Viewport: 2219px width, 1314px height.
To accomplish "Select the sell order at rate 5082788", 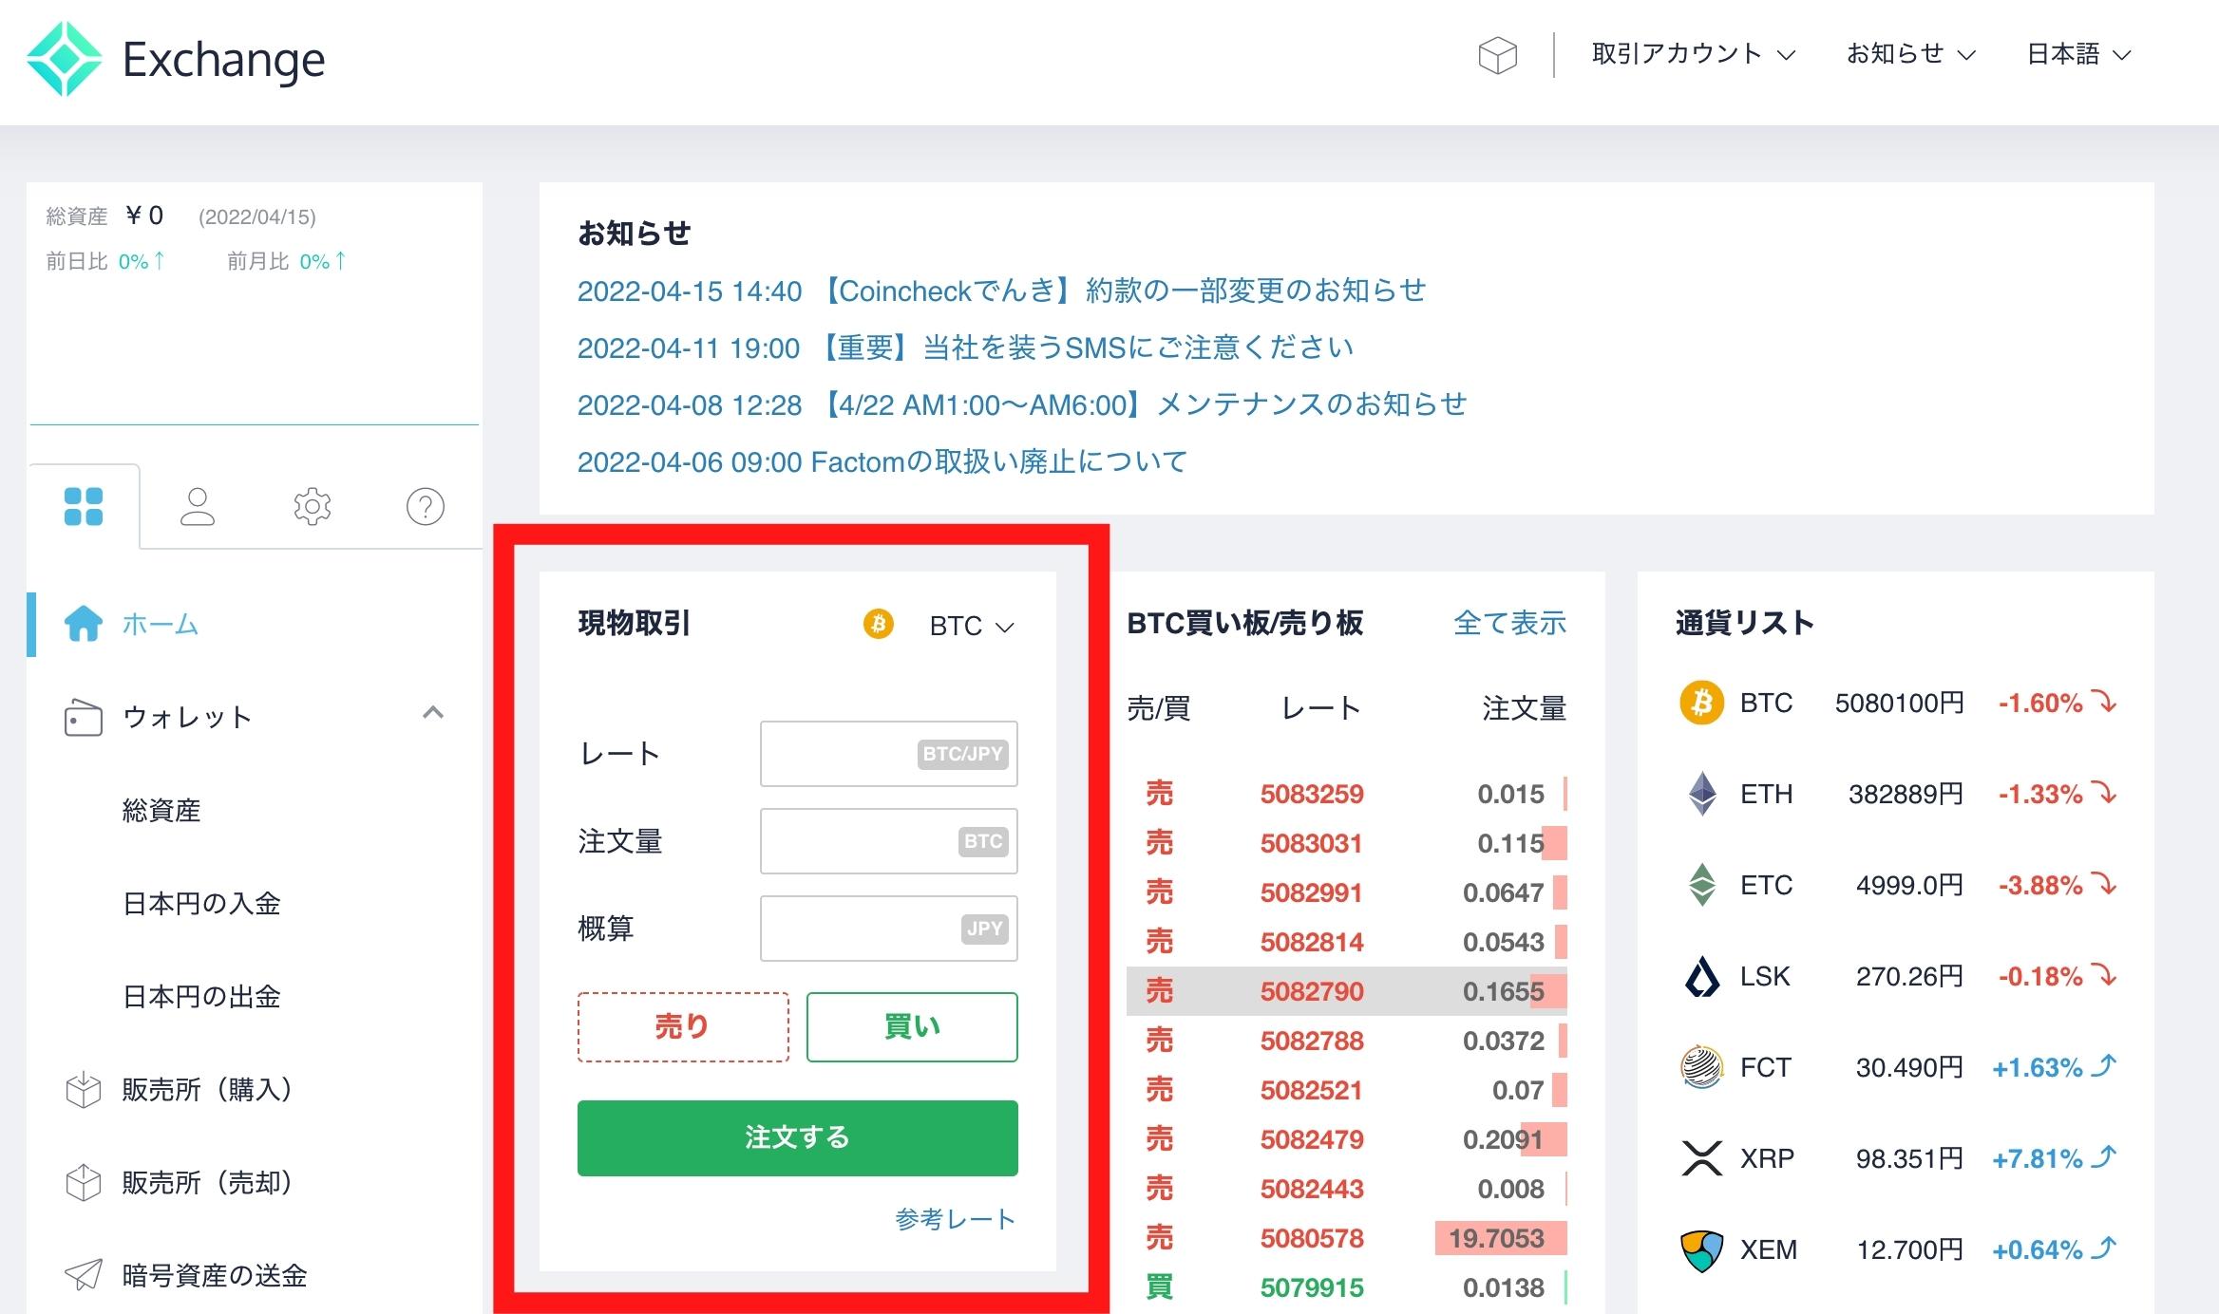I will pyautogui.click(x=1347, y=1041).
